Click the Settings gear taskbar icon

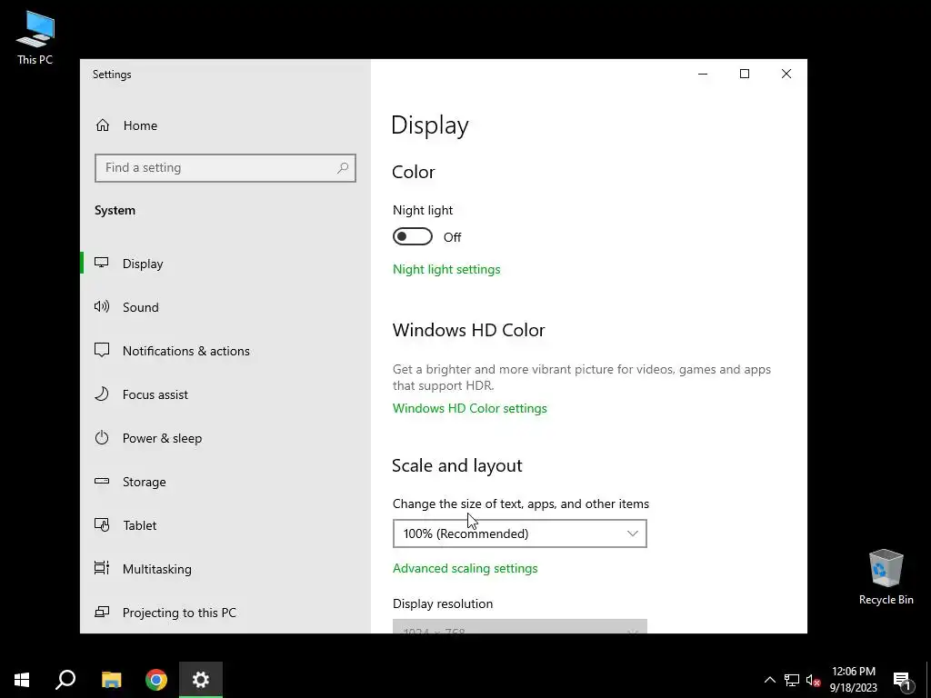click(201, 680)
